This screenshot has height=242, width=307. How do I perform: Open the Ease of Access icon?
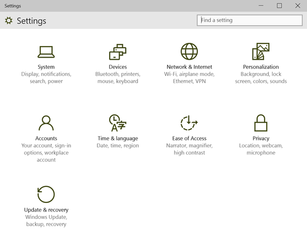pos(189,123)
